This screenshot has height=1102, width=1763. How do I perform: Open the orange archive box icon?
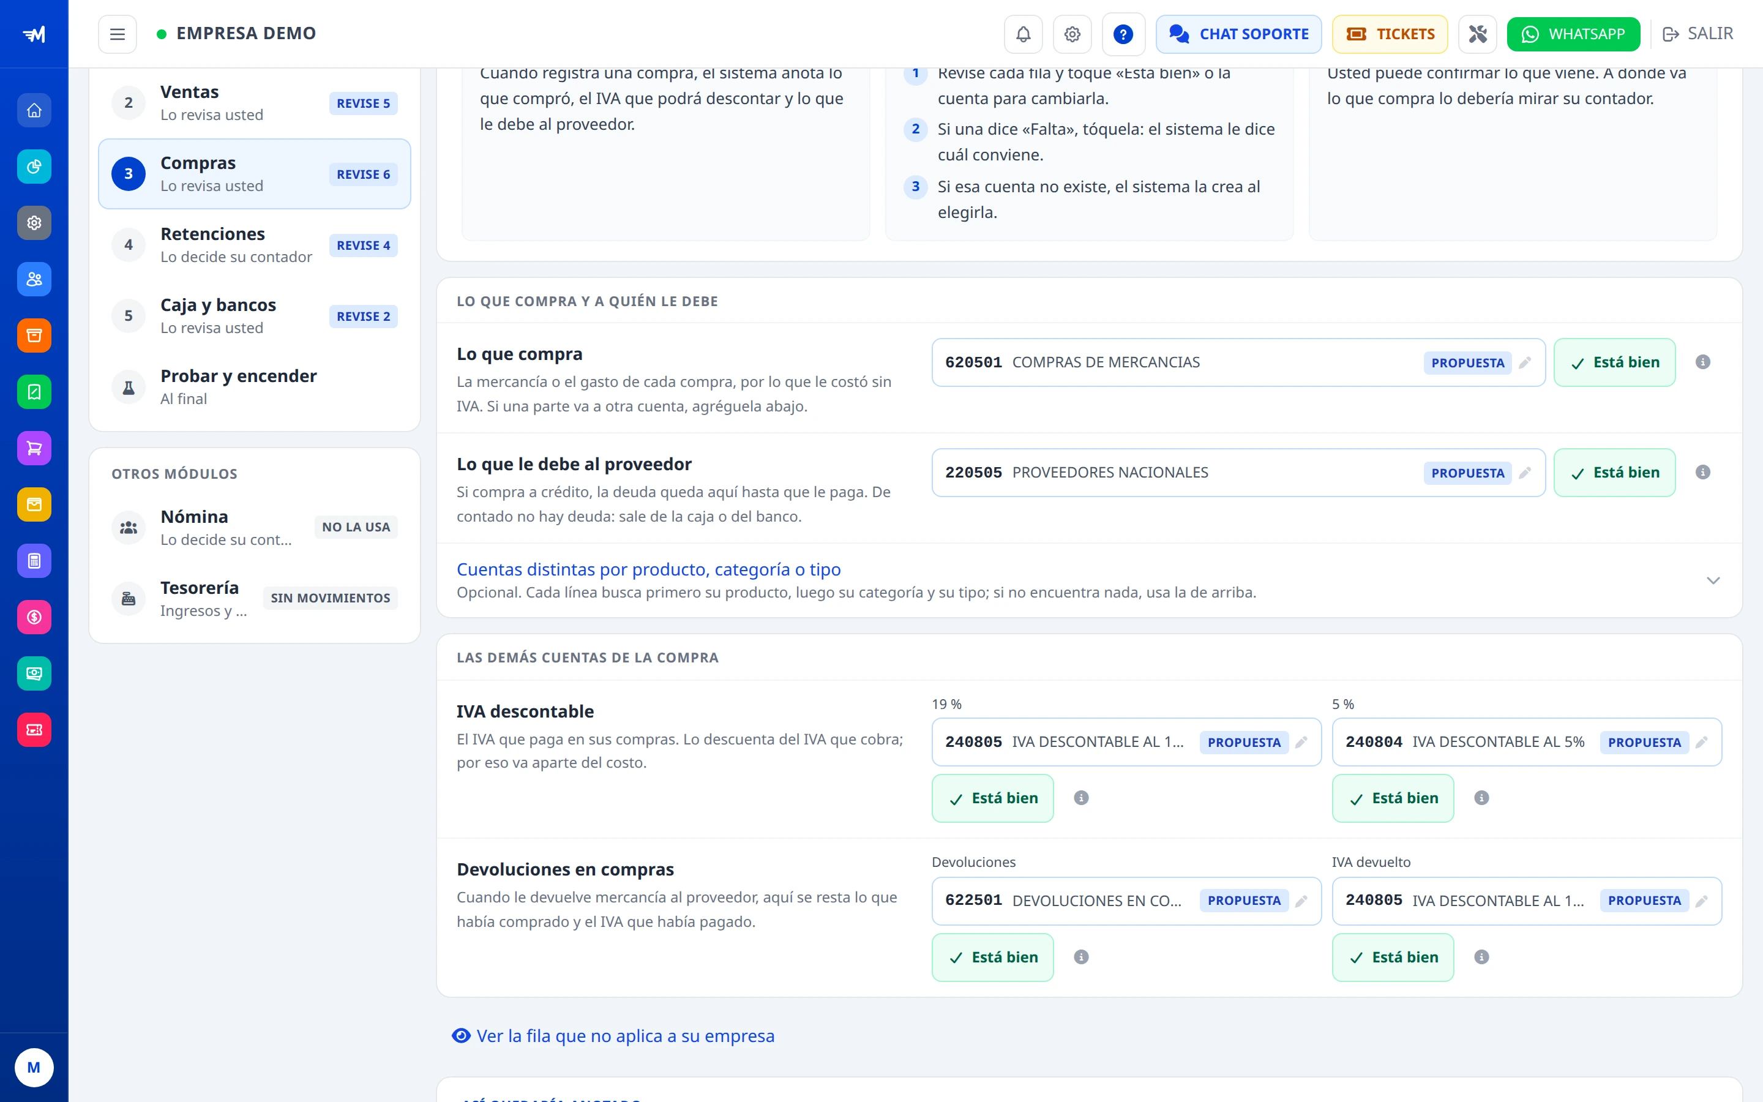point(34,335)
